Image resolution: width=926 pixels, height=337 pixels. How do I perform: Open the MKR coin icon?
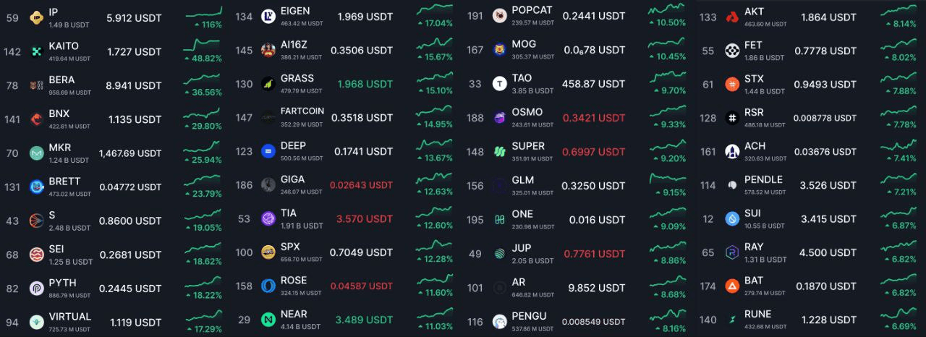36,153
